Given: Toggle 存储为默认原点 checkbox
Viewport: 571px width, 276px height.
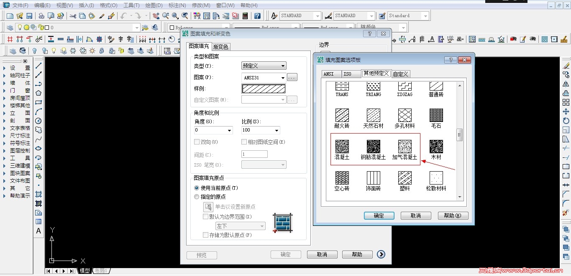Looking at the screenshot, I should 205,235.
